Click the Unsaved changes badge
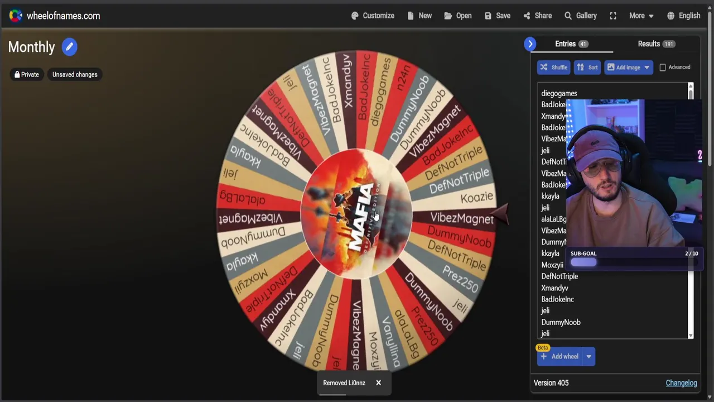The width and height of the screenshot is (714, 402). (x=75, y=74)
